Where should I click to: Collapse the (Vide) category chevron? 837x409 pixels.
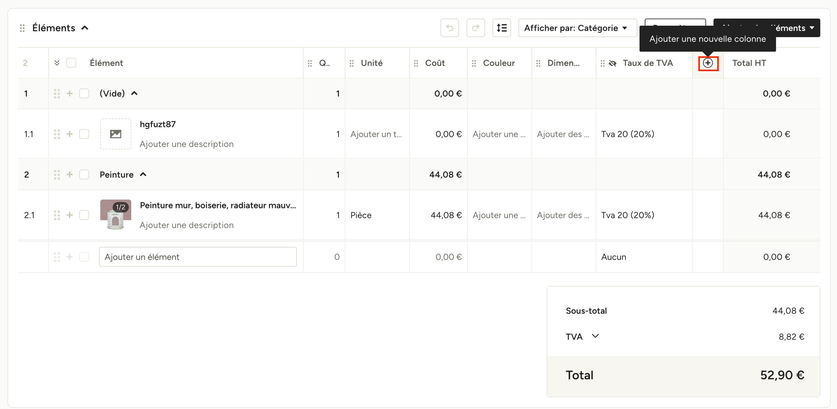point(134,93)
